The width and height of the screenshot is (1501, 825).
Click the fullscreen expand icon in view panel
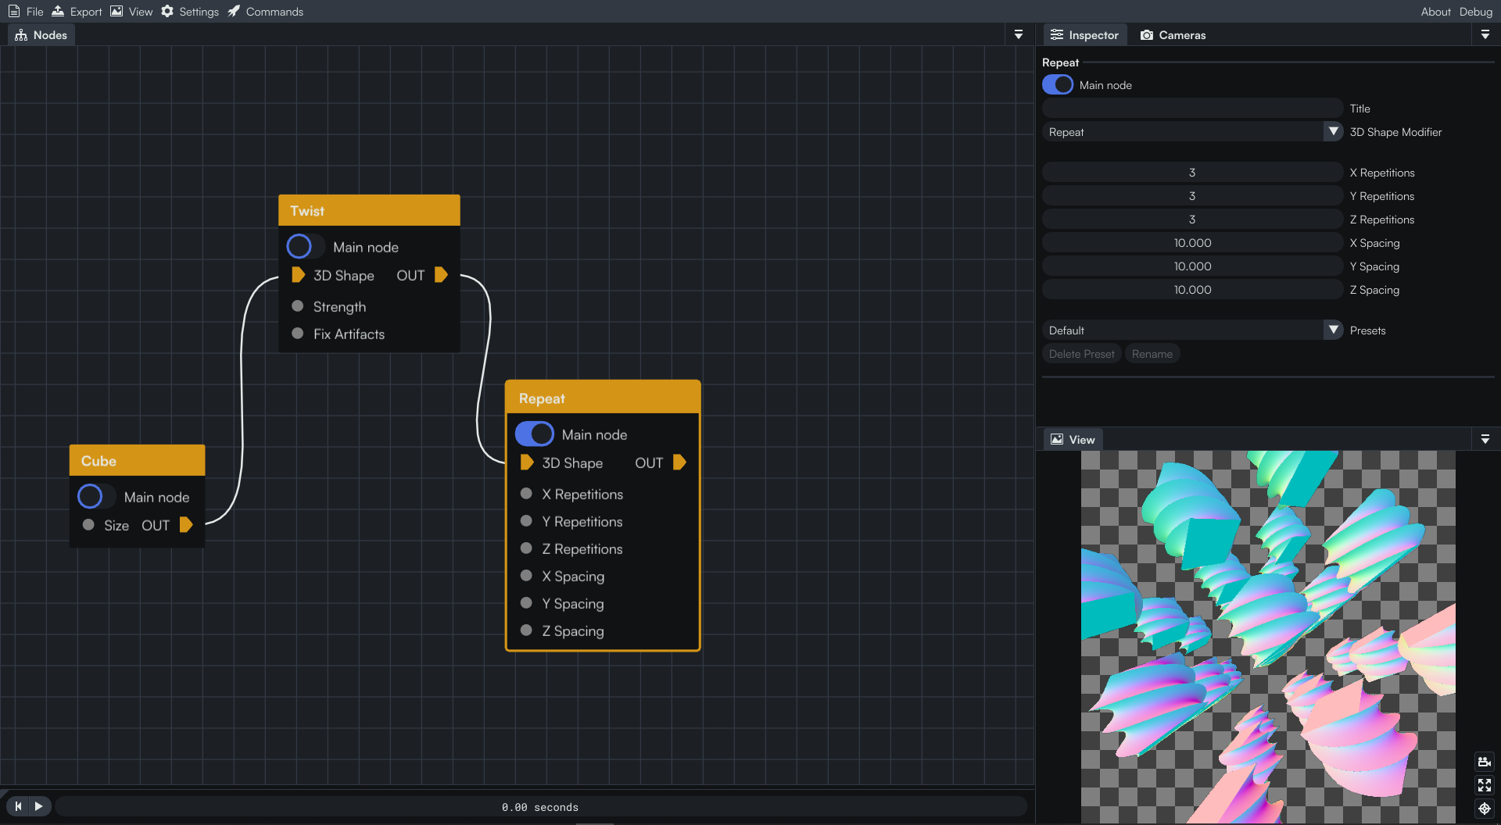click(1484, 785)
